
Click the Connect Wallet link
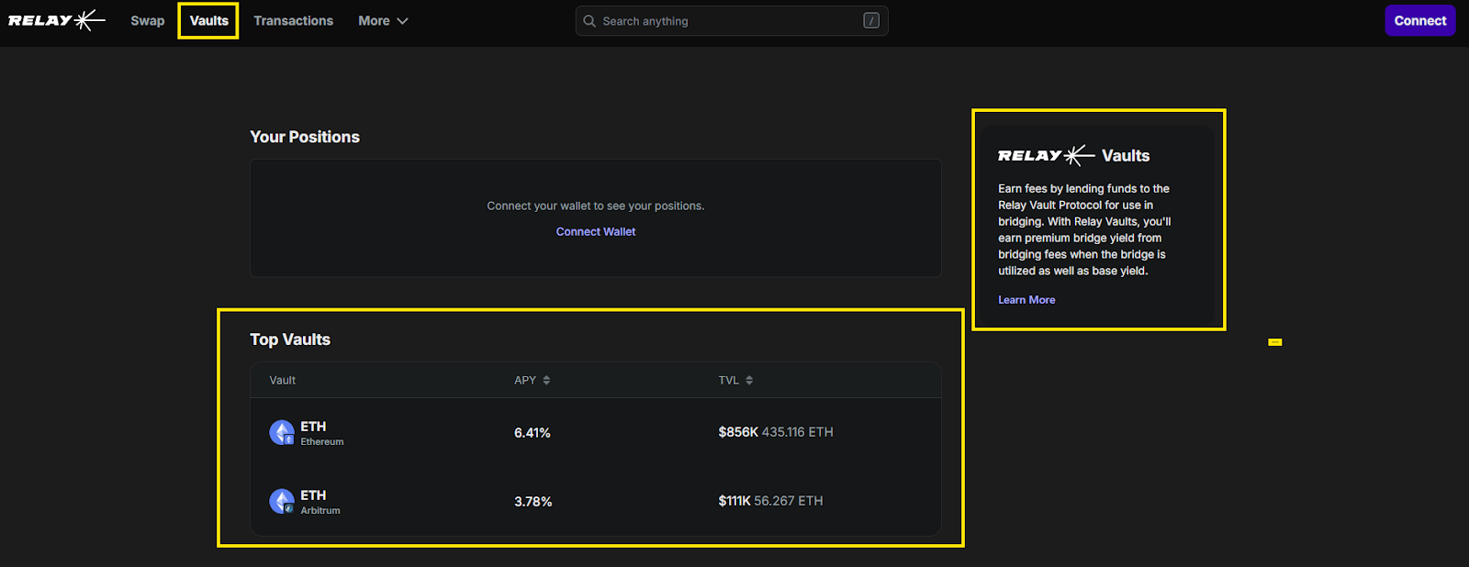tap(596, 231)
